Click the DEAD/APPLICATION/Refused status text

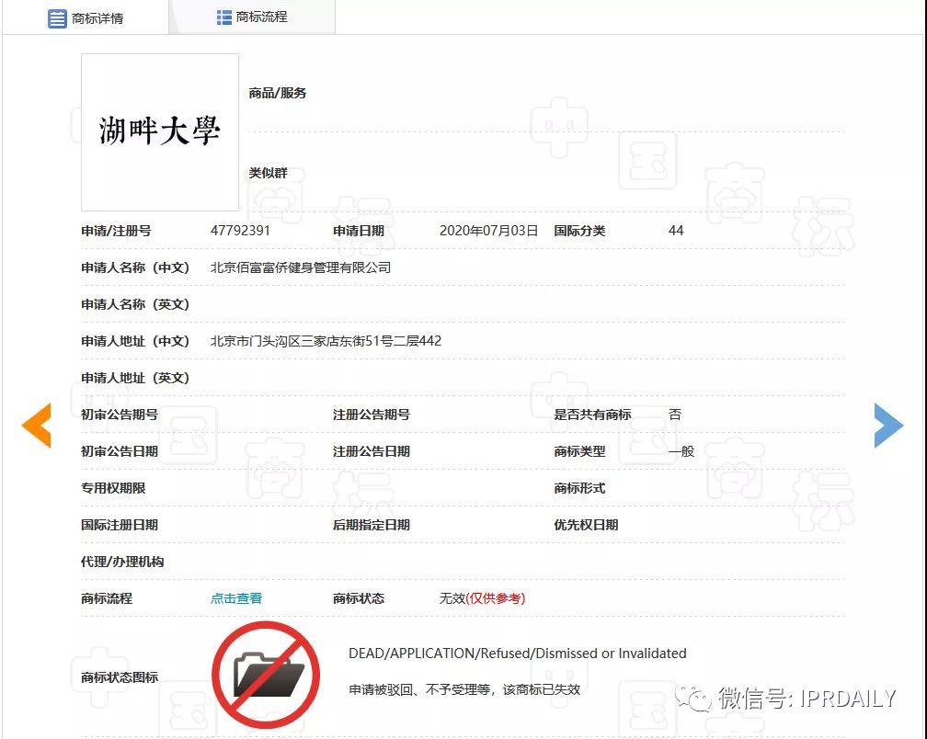coord(517,654)
